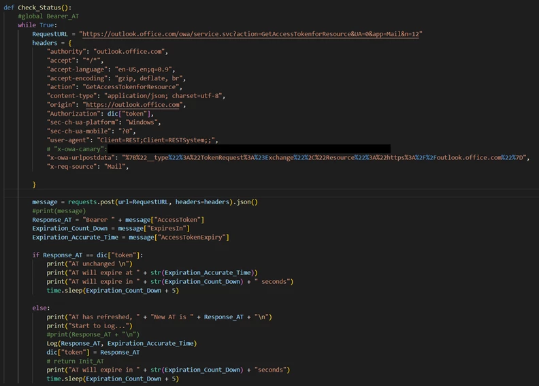Click the Log(Response_AT, Expiration_Accurate_Time) call
Viewport: 539px width, 386px height.
coord(121,343)
